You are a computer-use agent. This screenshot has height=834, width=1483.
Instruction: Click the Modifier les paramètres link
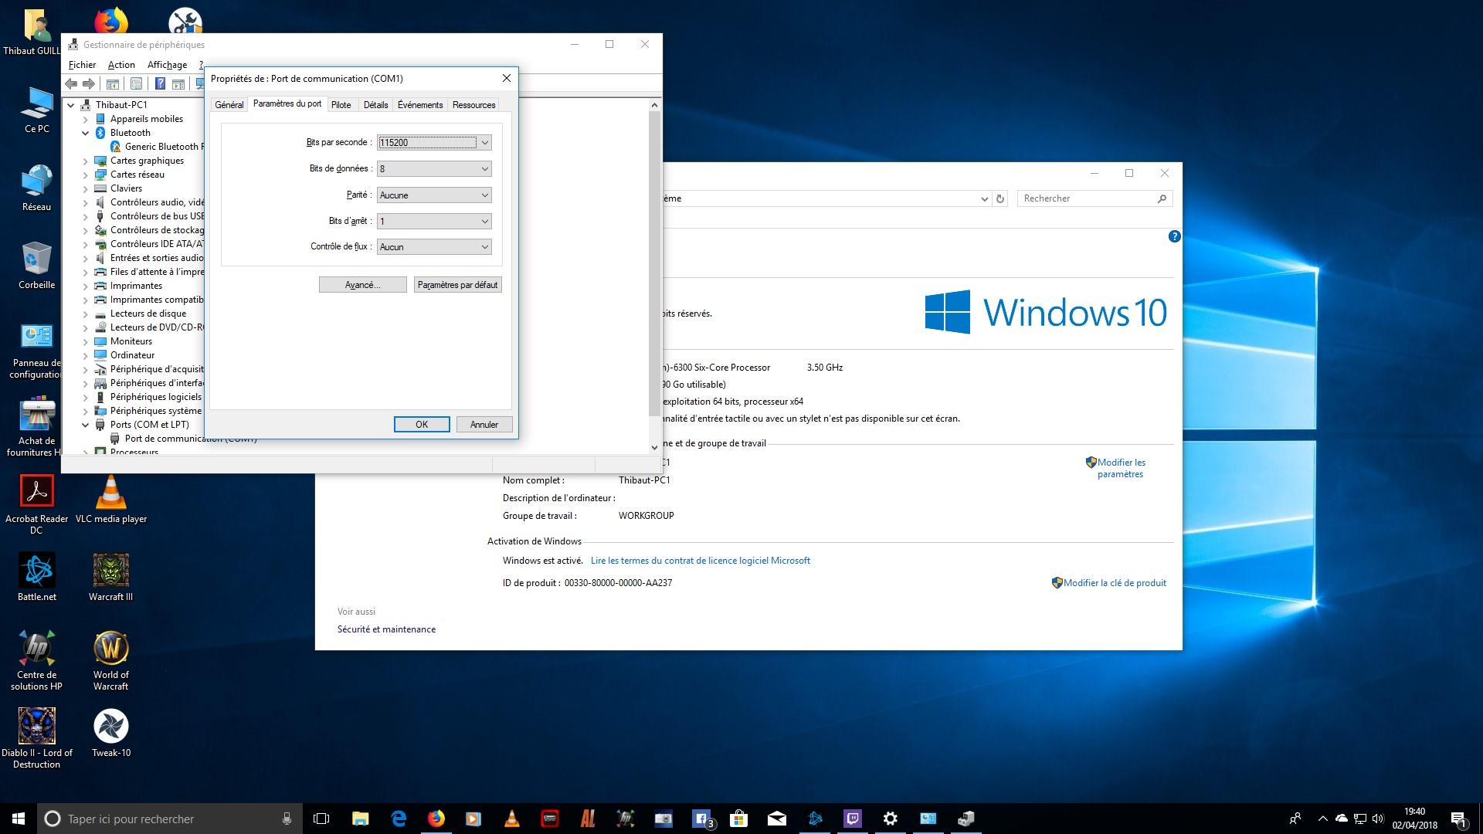click(x=1121, y=468)
